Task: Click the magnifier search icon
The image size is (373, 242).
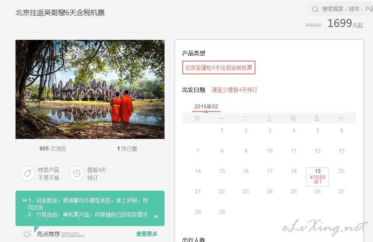Action: pos(315,9)
